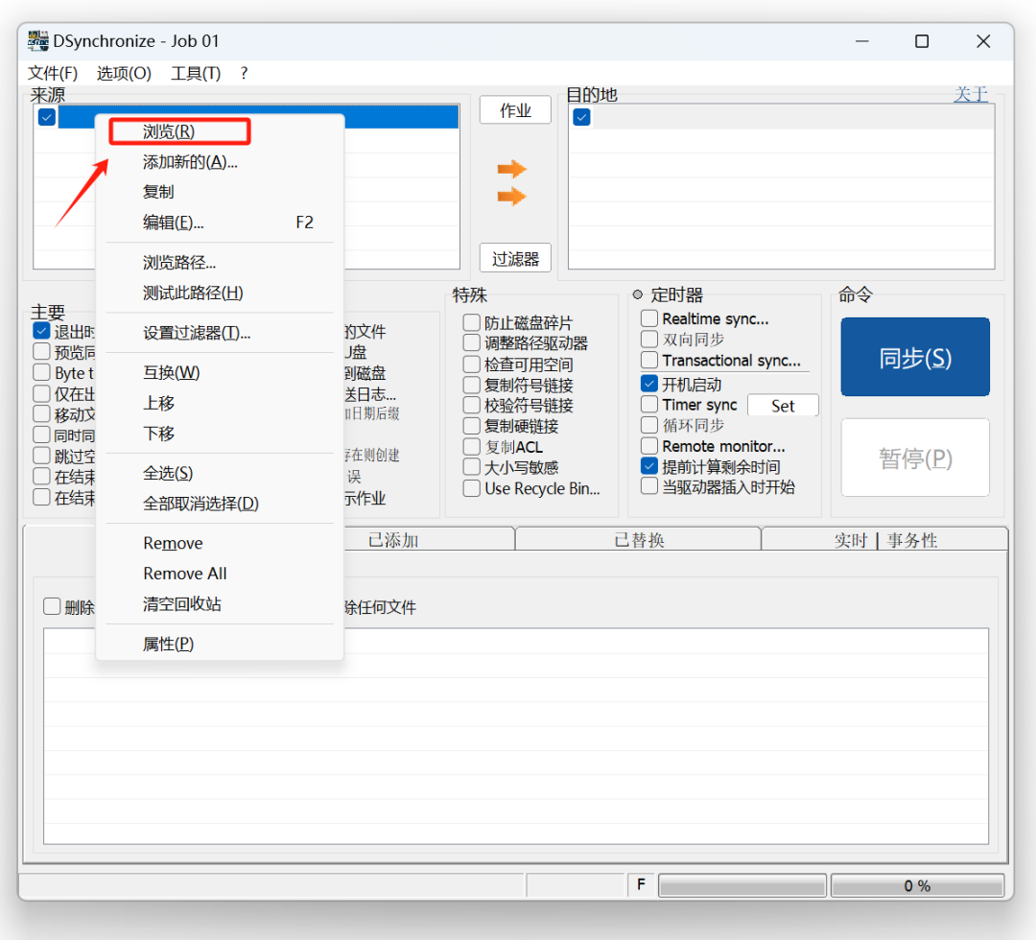Screen dimensions: 1036x940
Task: Click the 作业 button
Action: tap(515, 110)
